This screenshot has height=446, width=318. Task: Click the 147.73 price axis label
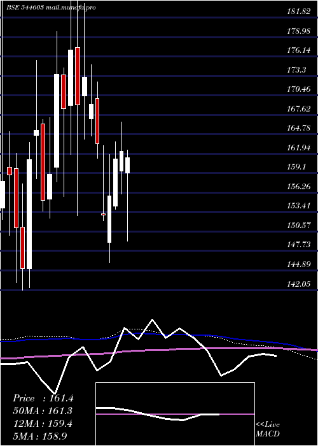(x=298, y=244)
